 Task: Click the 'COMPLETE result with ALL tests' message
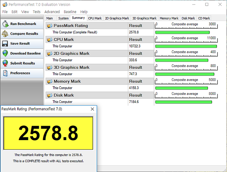click(x=48, y=161)
